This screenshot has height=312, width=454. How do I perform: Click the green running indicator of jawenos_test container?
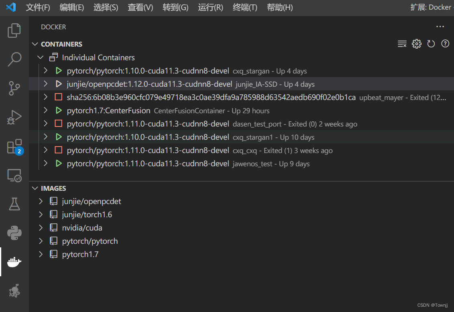pyautogui.click(x=59, y=163)
